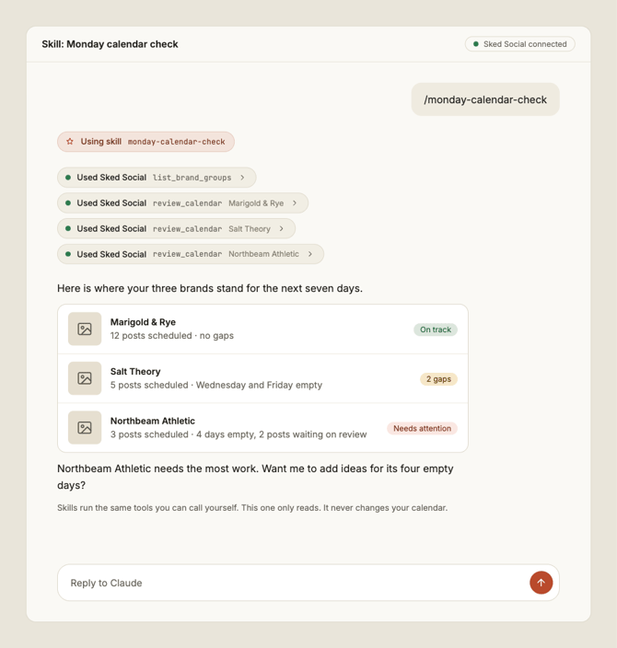Click 'Northbeam Athletic needs the most work' message
617x648 pixels.
(158, 469)
